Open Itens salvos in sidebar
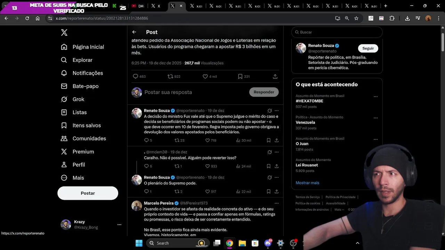The width and height of the screenshot is (445, 250). [x=81, y=125]
